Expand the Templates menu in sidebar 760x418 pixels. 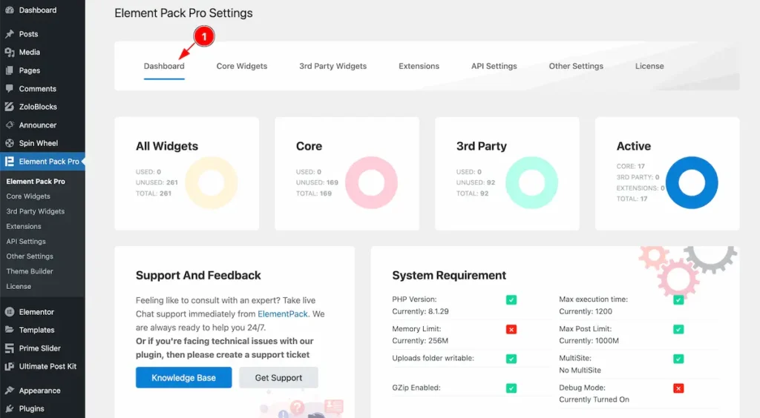[x=36, y=330]
